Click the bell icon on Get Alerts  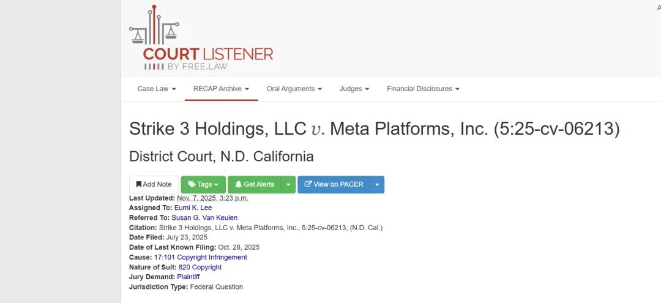(x=238, y=184)
